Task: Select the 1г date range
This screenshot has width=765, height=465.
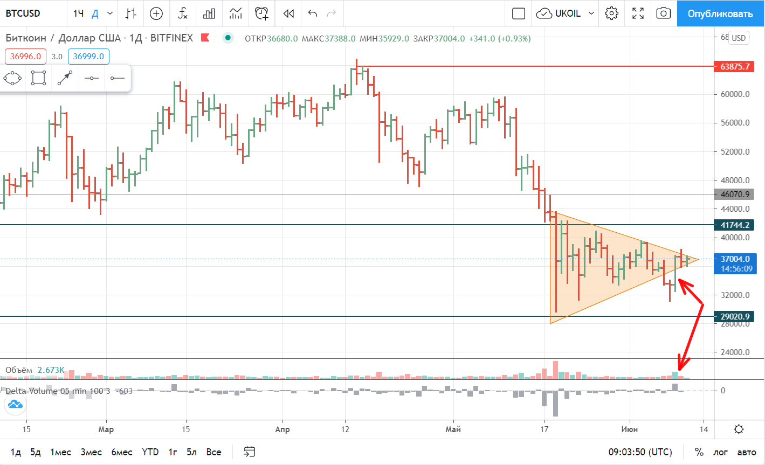Action: coord(173,452)
